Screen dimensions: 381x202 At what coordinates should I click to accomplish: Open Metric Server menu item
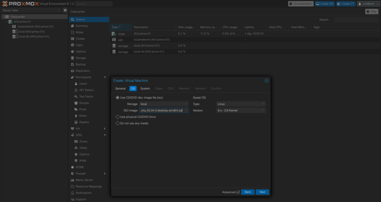89,180
